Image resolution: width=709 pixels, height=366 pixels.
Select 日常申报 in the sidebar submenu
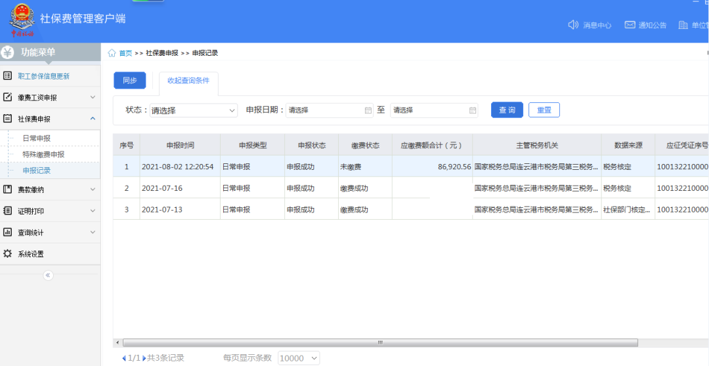(x=37, y=138)
